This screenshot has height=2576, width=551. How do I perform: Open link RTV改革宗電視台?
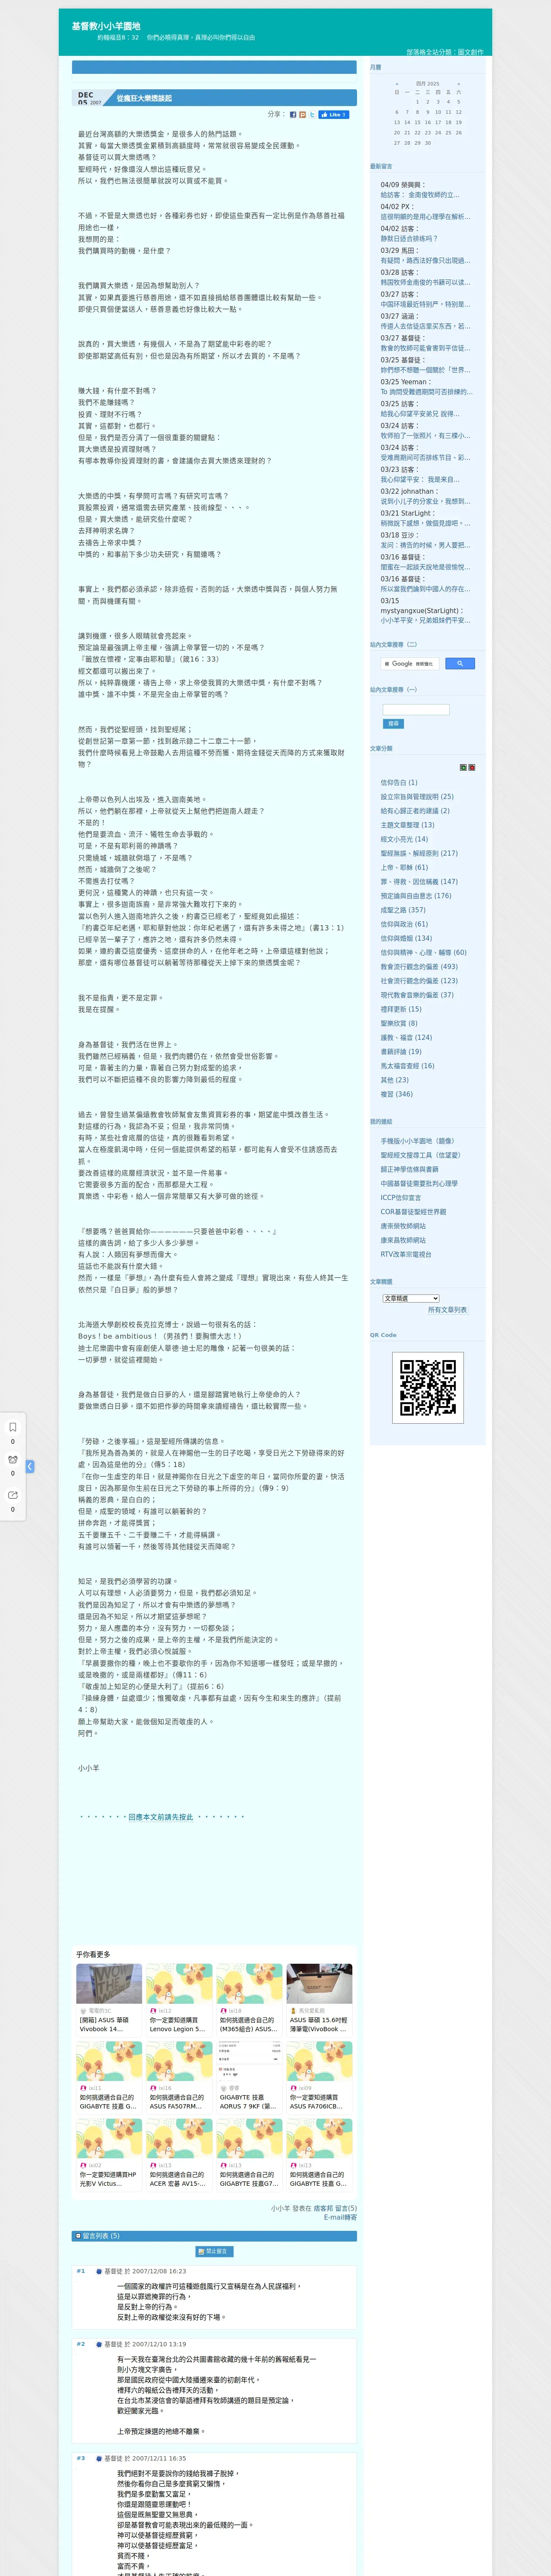[406, 1254]
